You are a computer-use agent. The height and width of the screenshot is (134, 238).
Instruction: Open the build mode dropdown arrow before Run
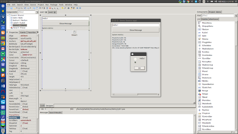[x=42, y=8]
